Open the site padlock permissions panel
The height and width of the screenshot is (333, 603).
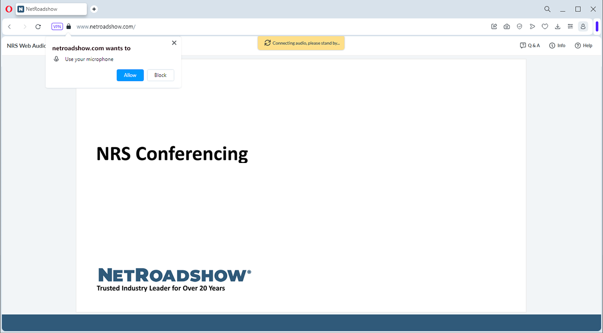[x=68, y=26]
